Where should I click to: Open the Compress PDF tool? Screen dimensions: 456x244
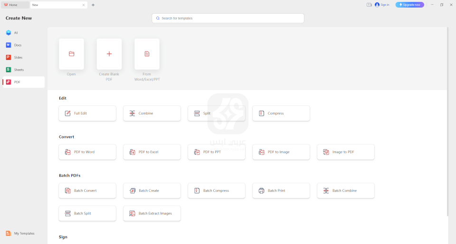tap(281, 113)
